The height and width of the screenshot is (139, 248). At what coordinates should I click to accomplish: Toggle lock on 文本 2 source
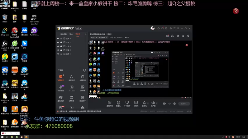pyautogui.click(x=61, y=50)
